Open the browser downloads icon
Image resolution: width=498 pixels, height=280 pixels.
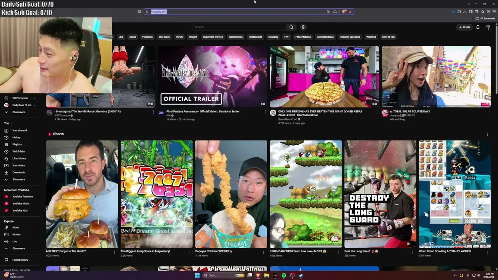465,12
